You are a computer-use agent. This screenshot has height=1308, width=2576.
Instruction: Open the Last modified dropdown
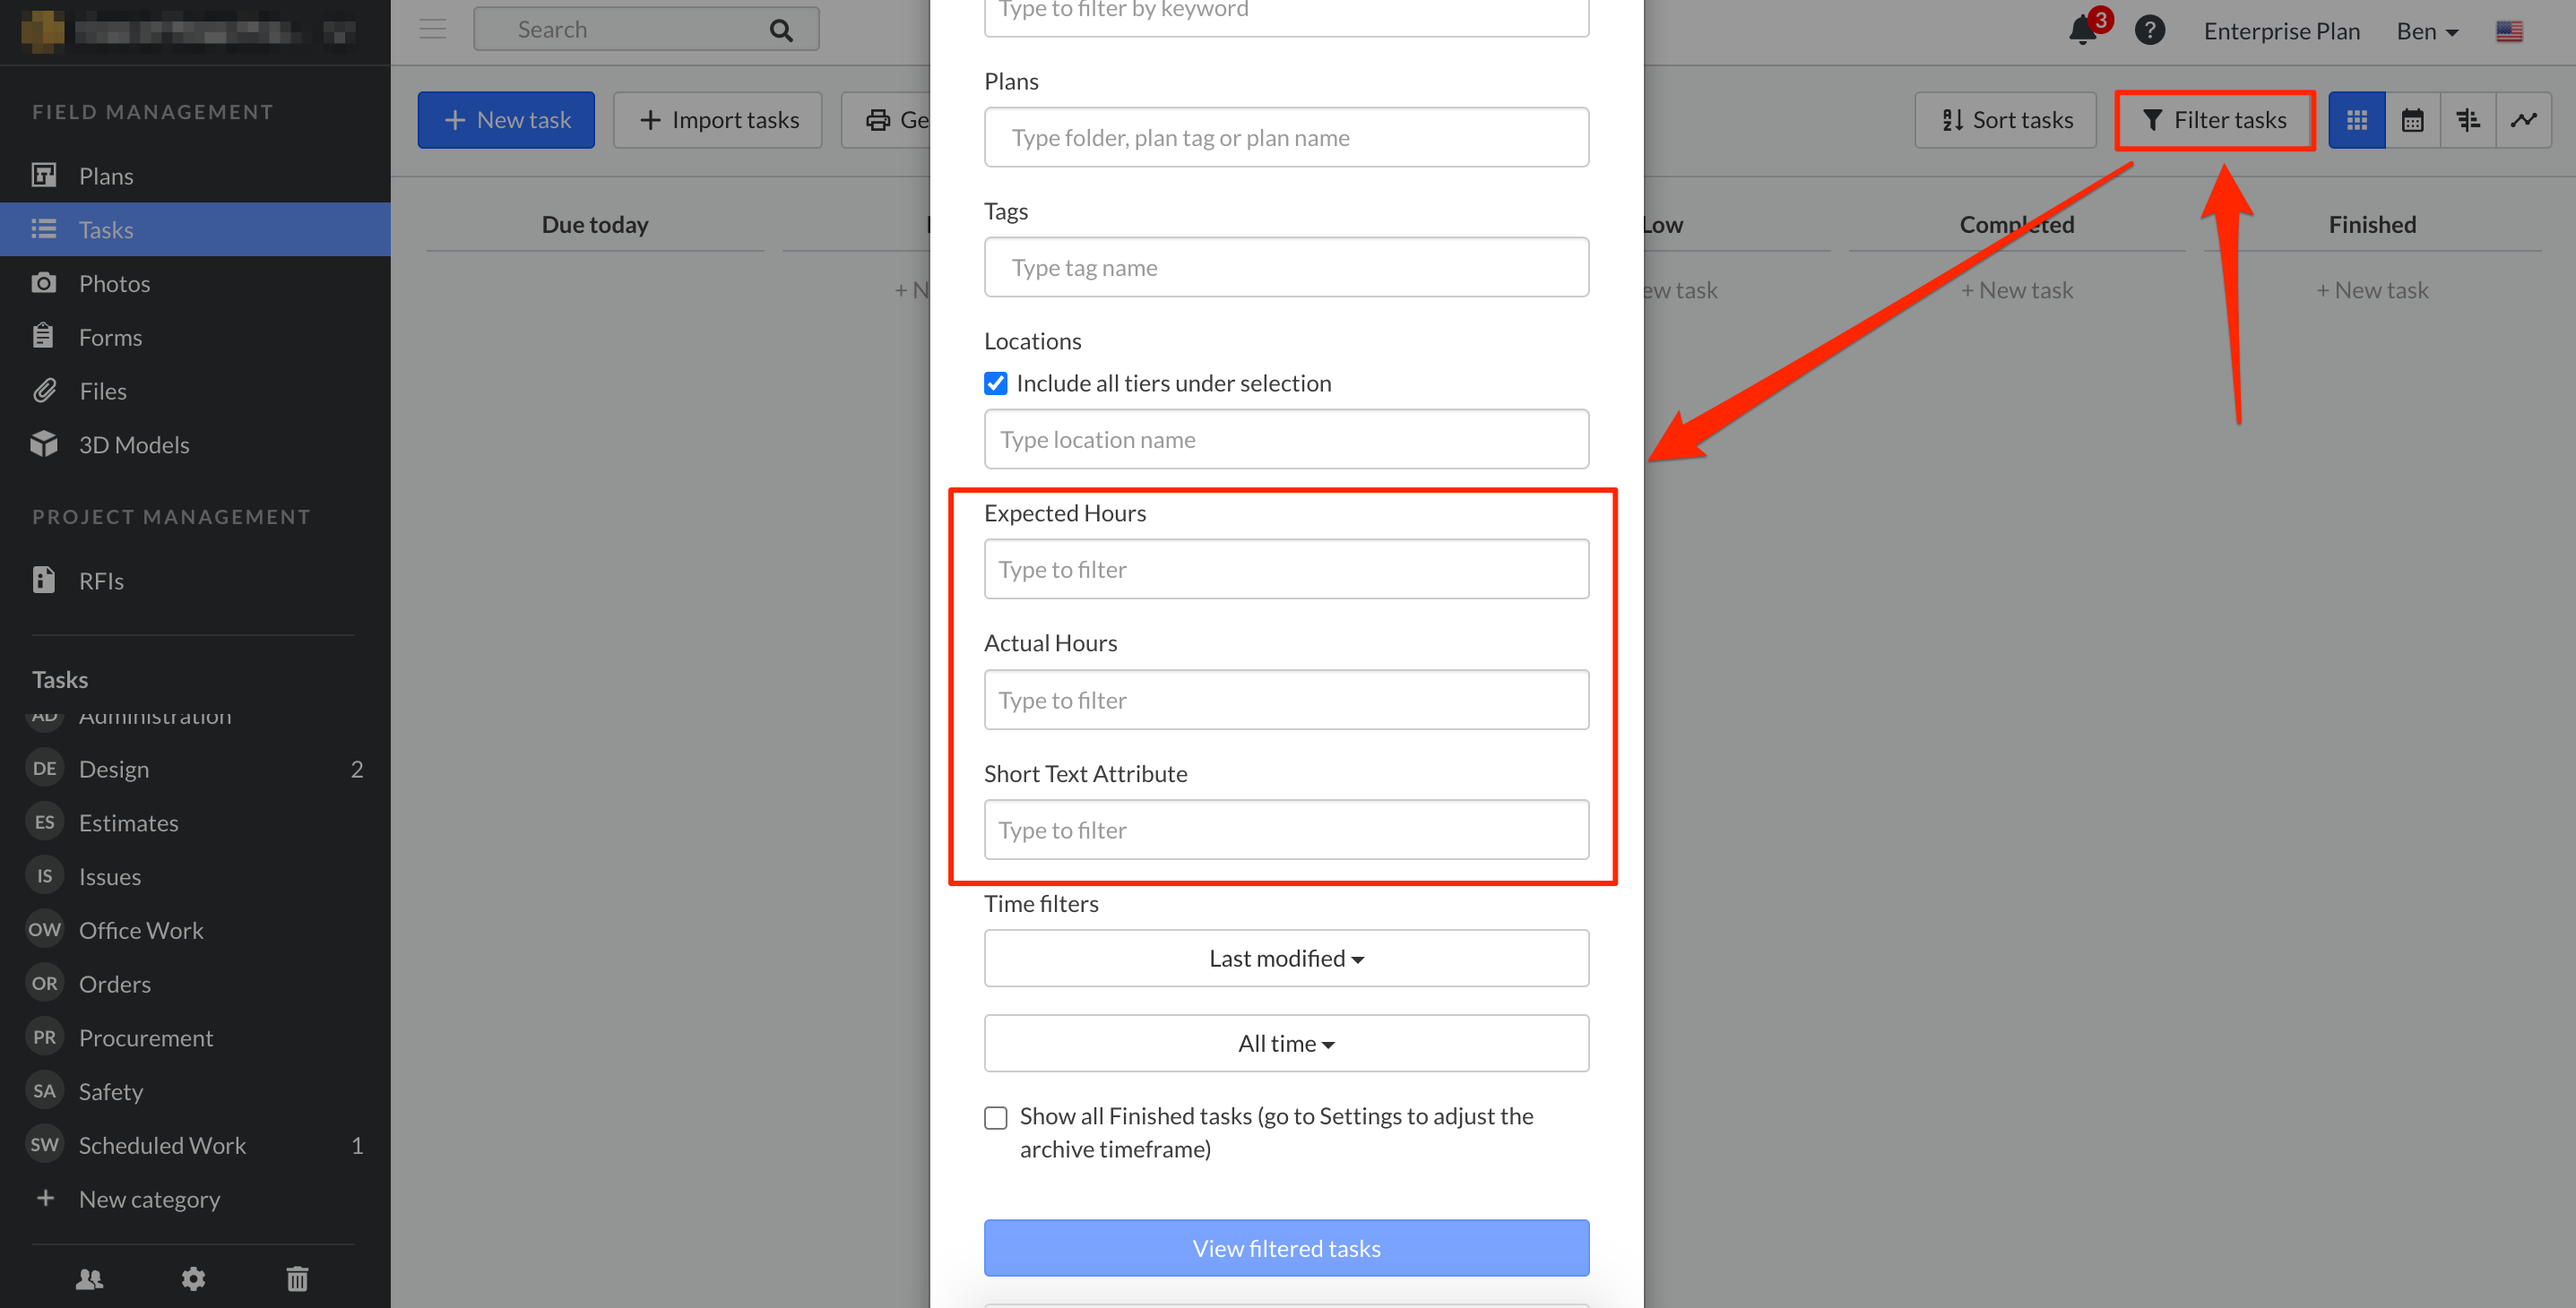pos(1286,958)
